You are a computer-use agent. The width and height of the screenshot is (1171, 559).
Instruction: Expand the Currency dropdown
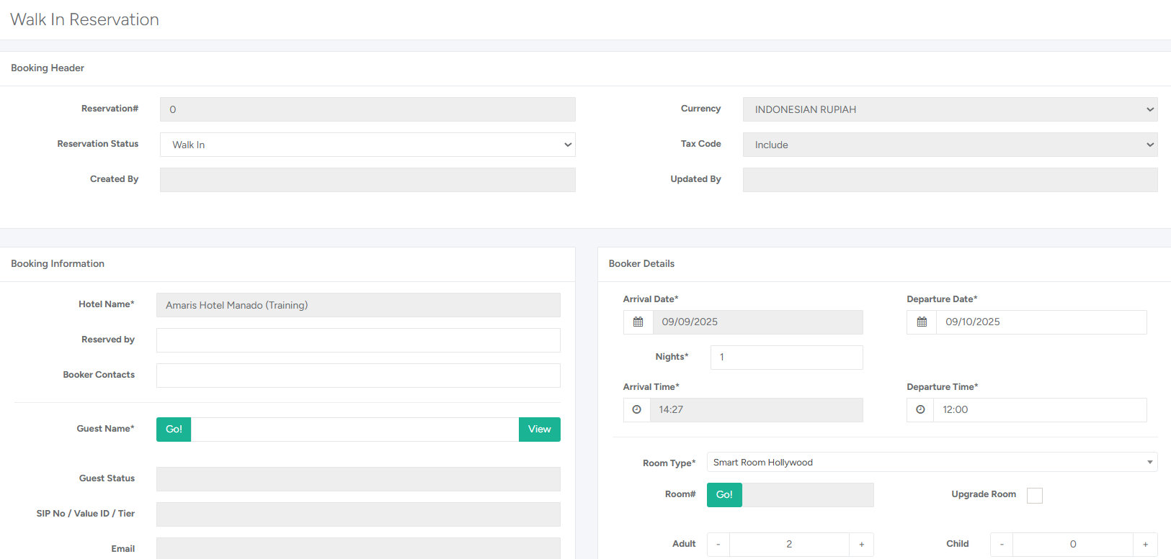coord(950,109)
